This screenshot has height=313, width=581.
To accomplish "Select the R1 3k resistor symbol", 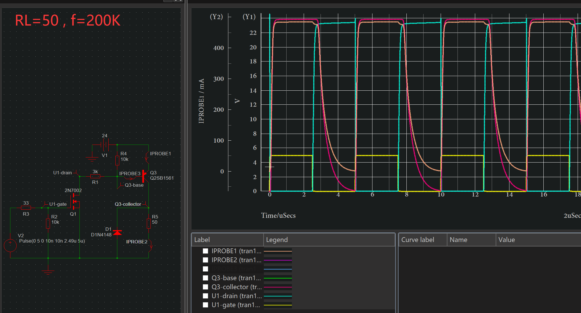I will [95, 176].
